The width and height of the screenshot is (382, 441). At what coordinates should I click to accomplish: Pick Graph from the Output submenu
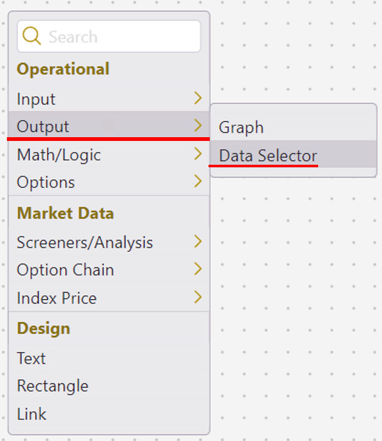[241, 128]
